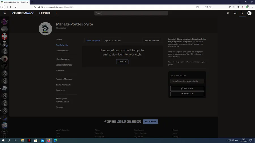Open the Game API footer link
This screenshot has width=255, height=143.
[x=99, y=133]
